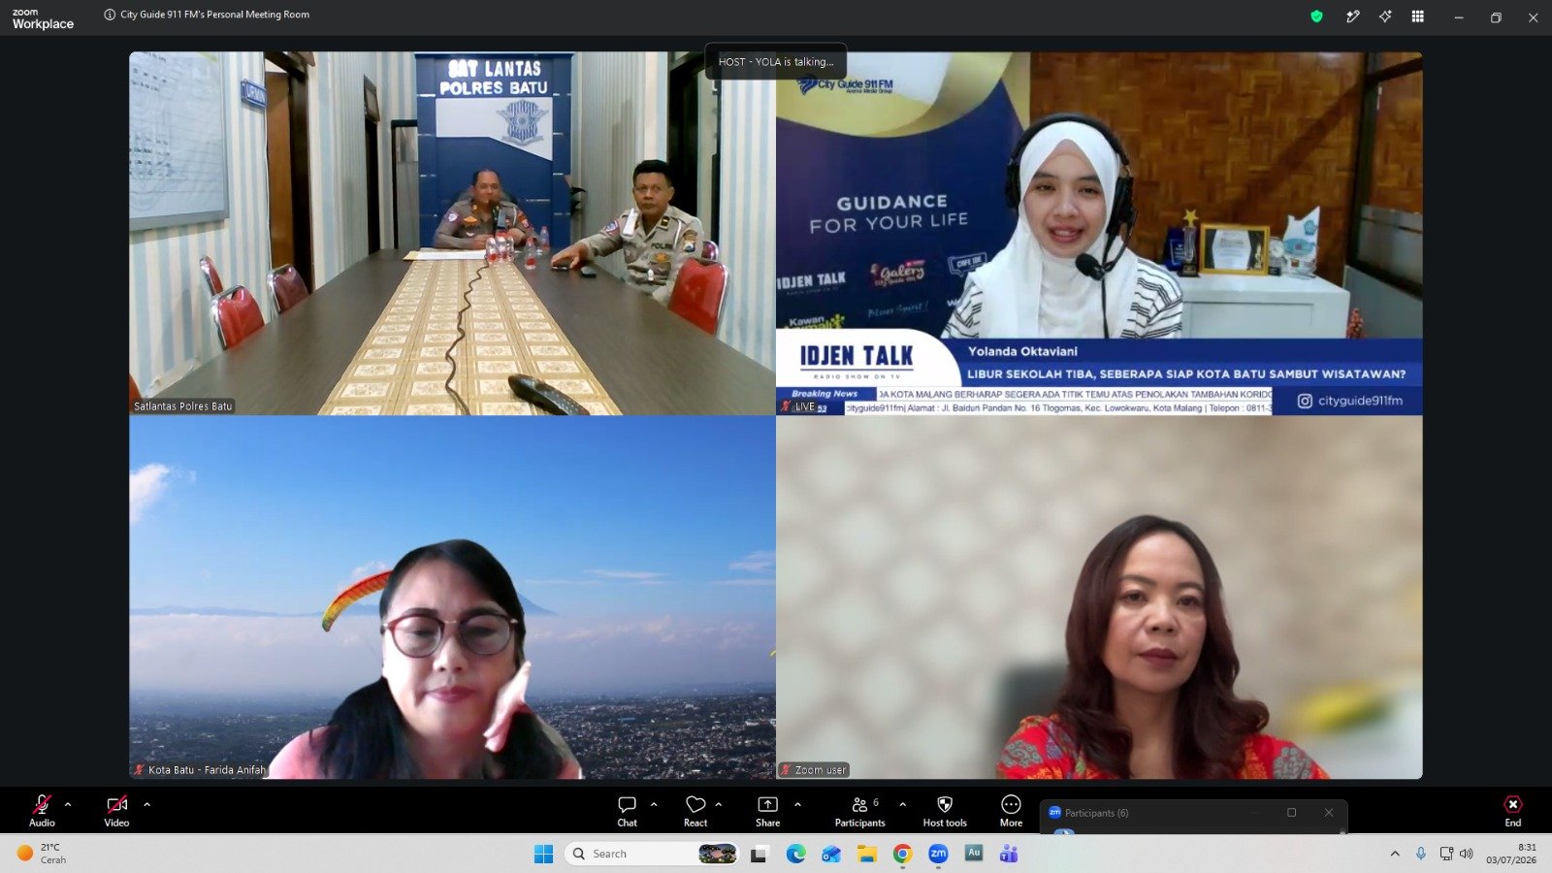This screenshot has width=1552, height=873.
Task: Click the Share screen icon
Action: [x=767, y=810]
